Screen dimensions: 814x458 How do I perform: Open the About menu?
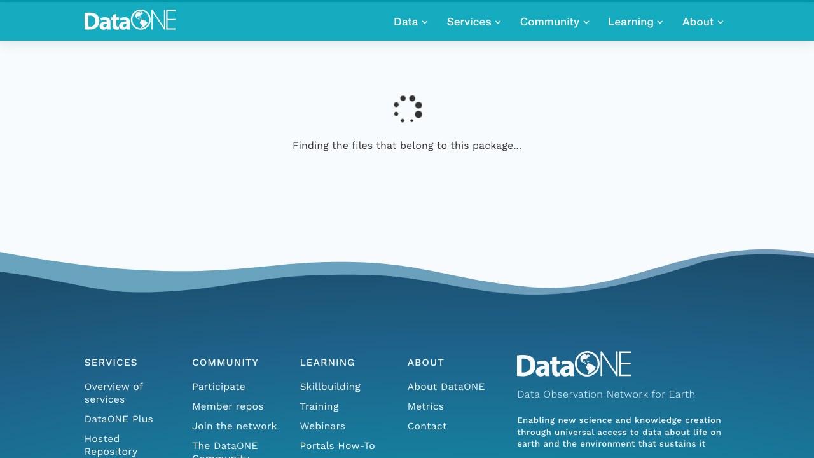pos(703,22)
